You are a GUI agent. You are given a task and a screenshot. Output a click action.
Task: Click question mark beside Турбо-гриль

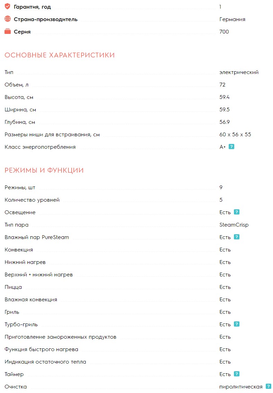tap(237, 324)
